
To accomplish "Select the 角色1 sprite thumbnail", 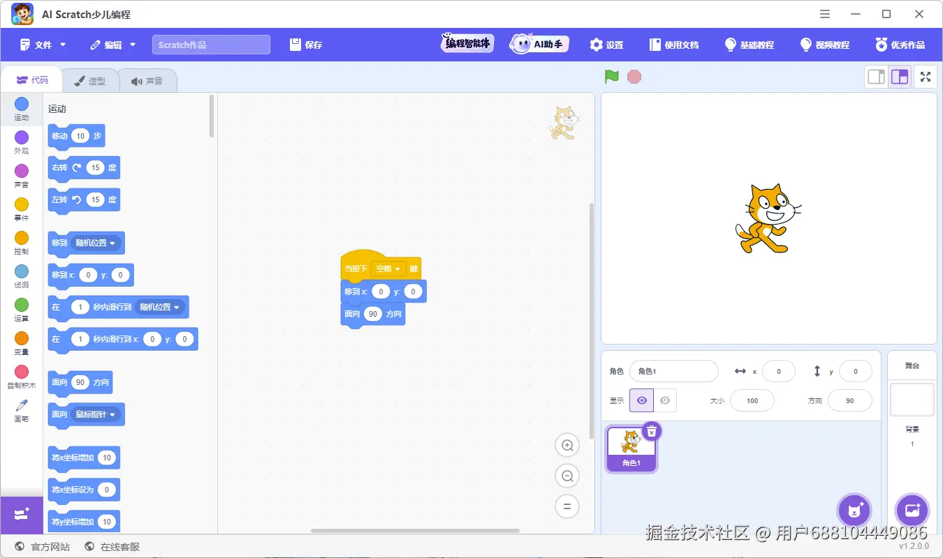I will pos(631,447).
